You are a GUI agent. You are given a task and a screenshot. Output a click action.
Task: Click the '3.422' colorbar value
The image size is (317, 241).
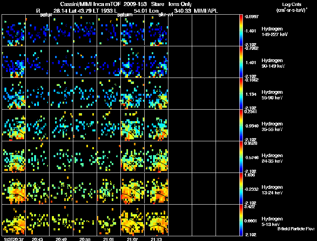250,207
